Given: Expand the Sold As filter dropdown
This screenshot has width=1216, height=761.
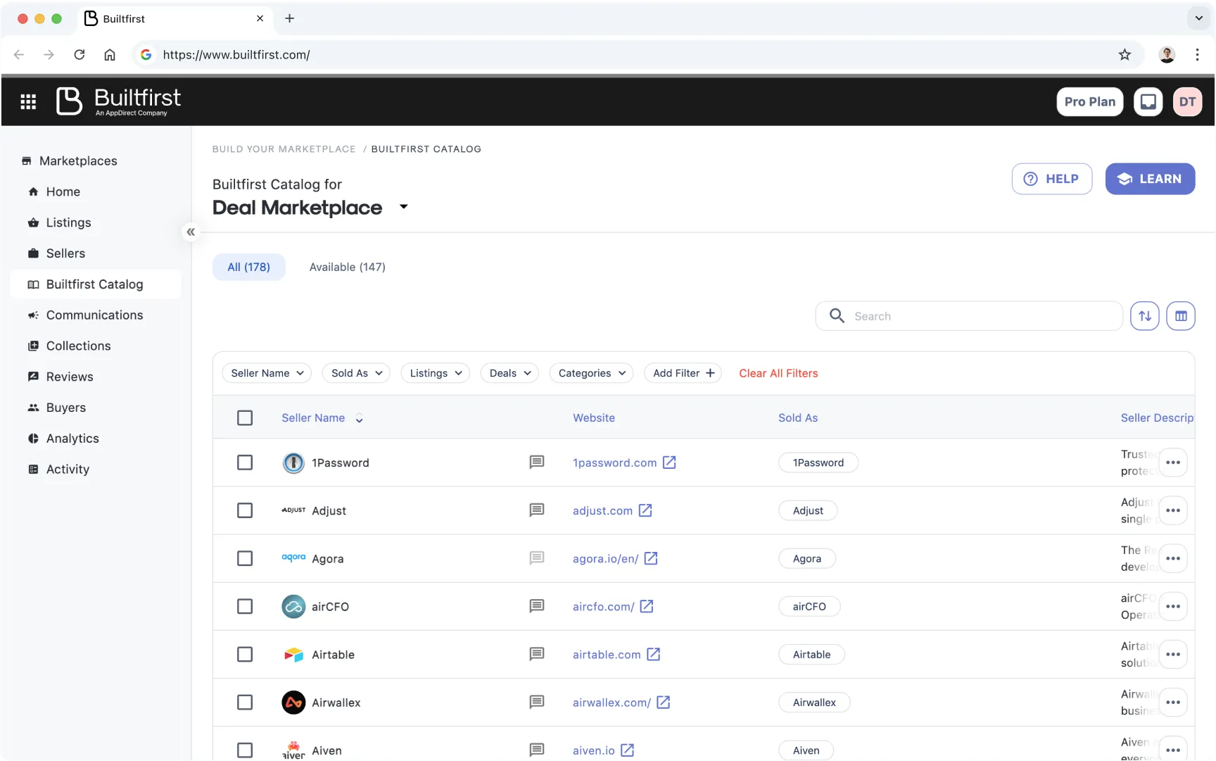Looking at the screenshot, I should coord(357,373).
